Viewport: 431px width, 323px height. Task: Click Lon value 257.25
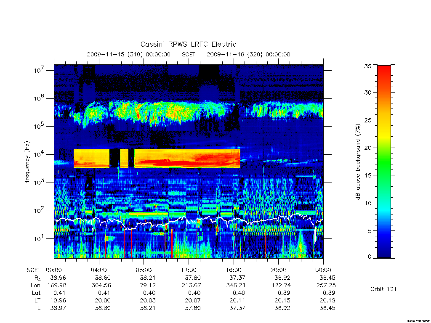[x=326, y=286]
